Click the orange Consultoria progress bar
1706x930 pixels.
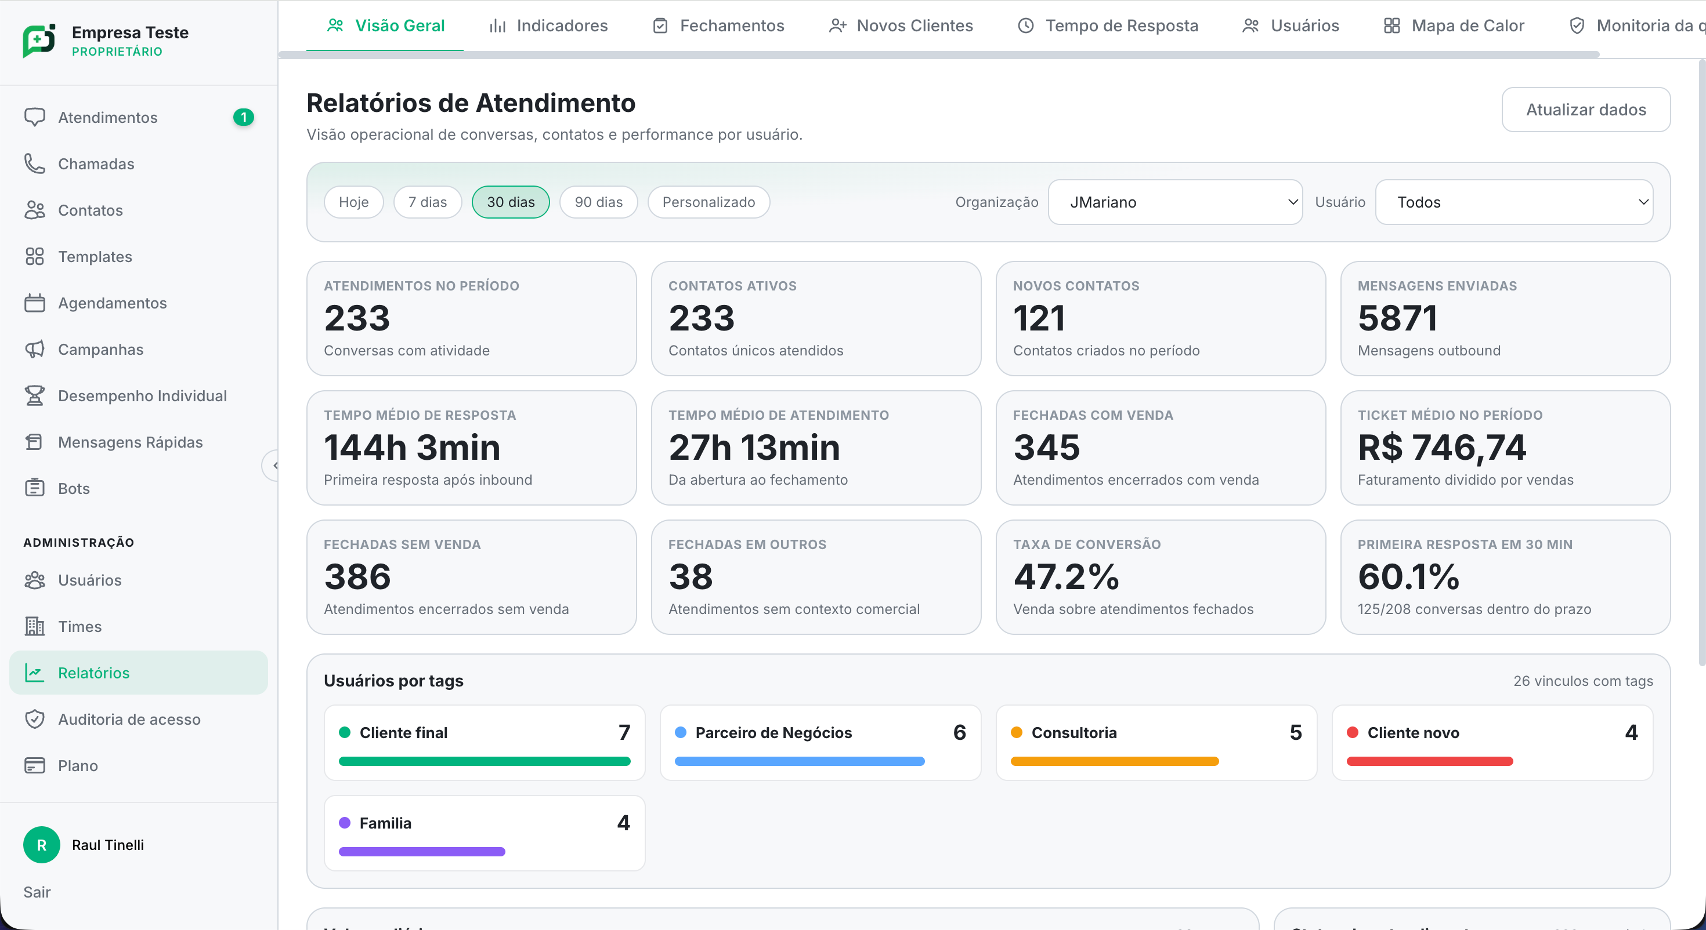click(1115, 761)
